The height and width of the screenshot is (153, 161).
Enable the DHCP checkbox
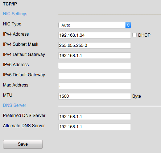click(x=135, y=35)
